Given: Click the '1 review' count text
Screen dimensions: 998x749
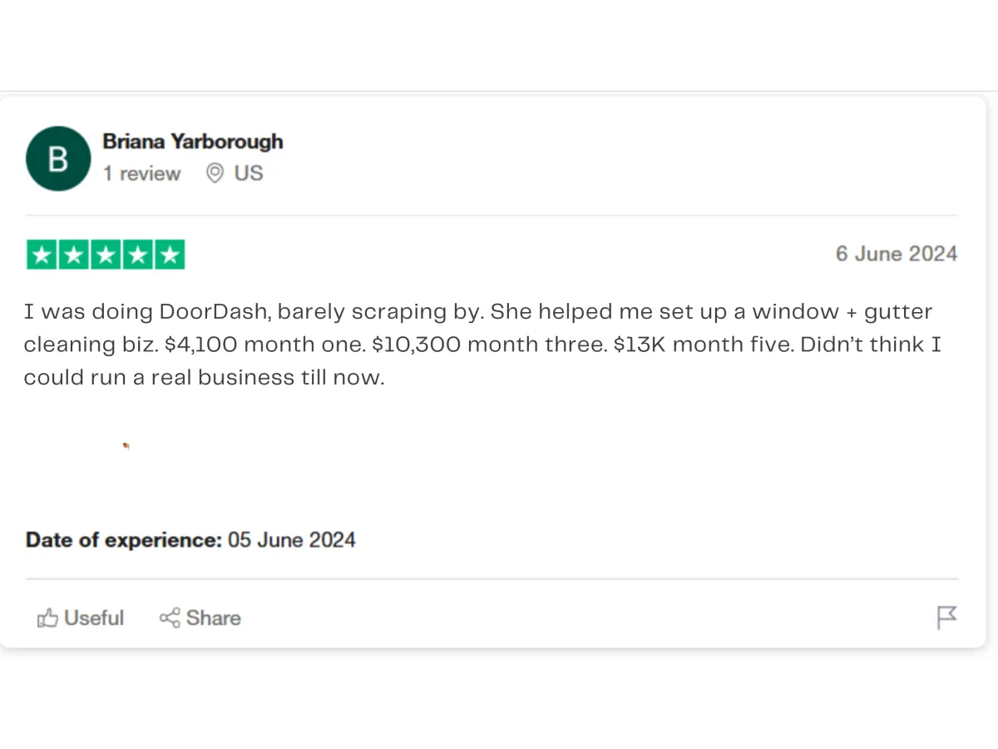Looking at the screenshot, I should [x=141, y=174].
